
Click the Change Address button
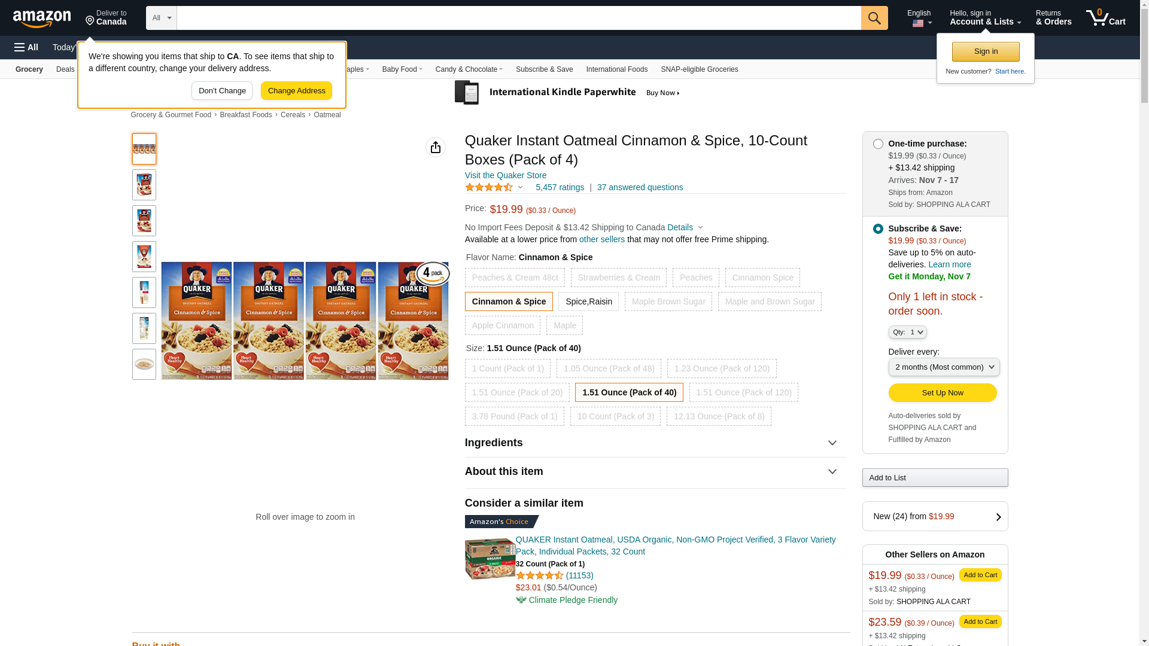(x=296, y=91)
